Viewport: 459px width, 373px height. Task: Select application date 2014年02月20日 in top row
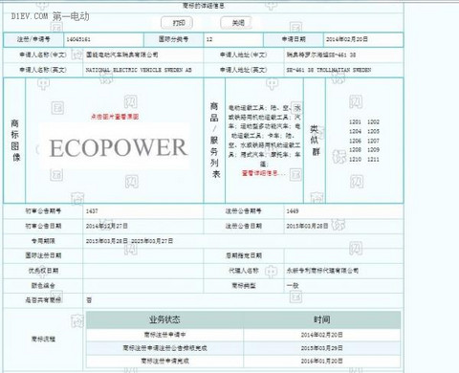(347, 39)
